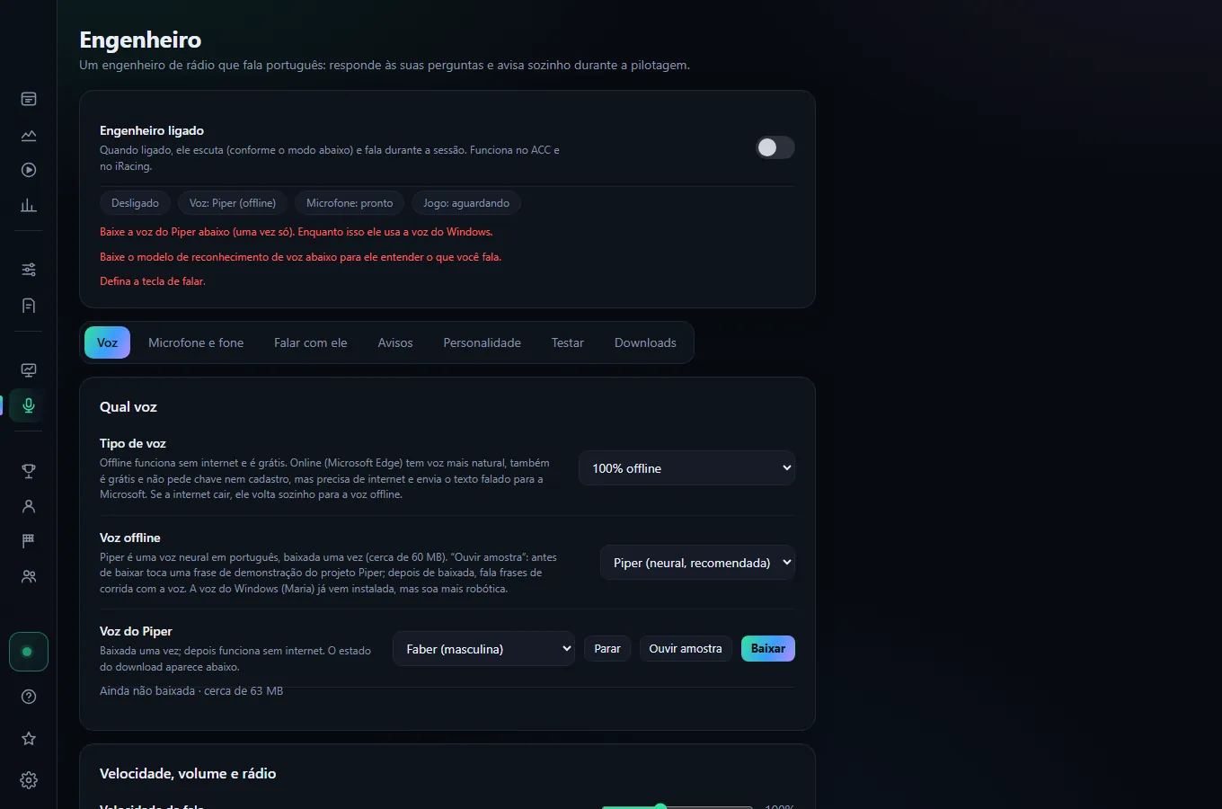
Task: Open the Personalidade tab
Action: click(x=483, y=342)
